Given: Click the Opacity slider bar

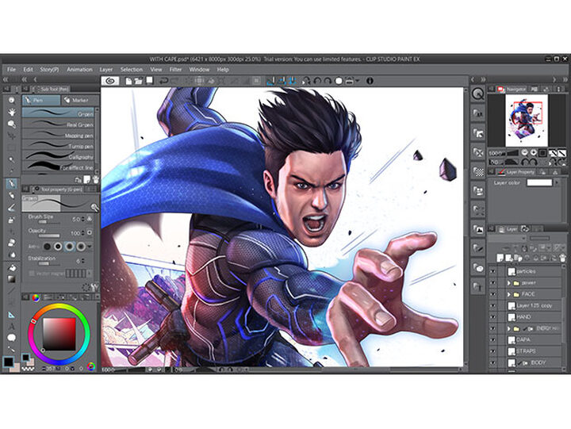Looking at the screenshot, I should (49, 236).
